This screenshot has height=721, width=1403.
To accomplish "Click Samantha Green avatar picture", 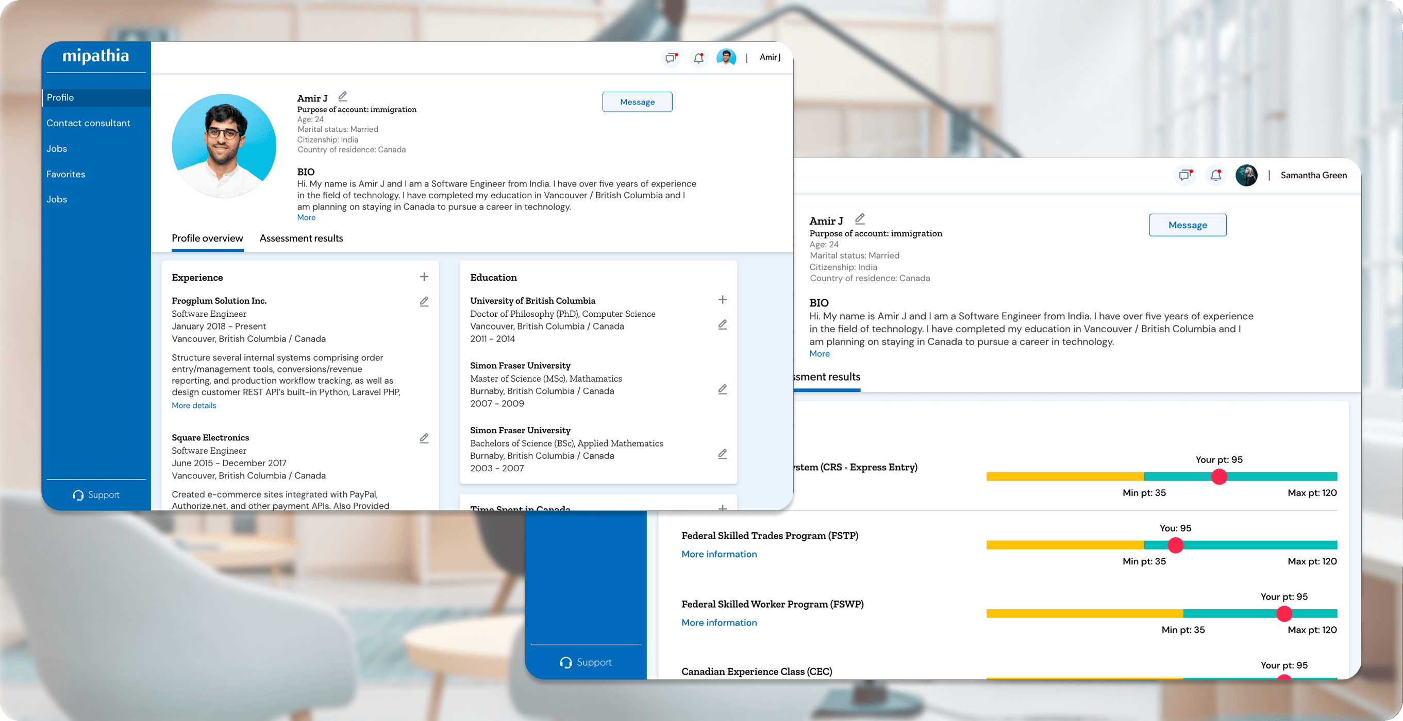I will 1246,175.
